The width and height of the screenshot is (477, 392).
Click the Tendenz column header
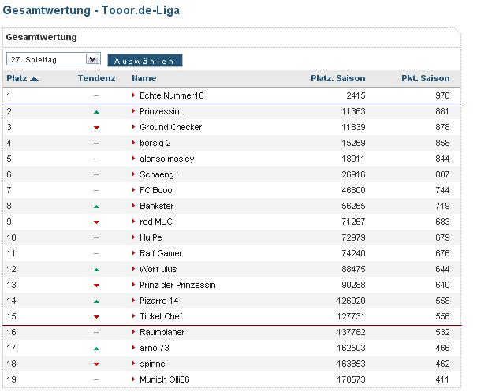(96, 78)
